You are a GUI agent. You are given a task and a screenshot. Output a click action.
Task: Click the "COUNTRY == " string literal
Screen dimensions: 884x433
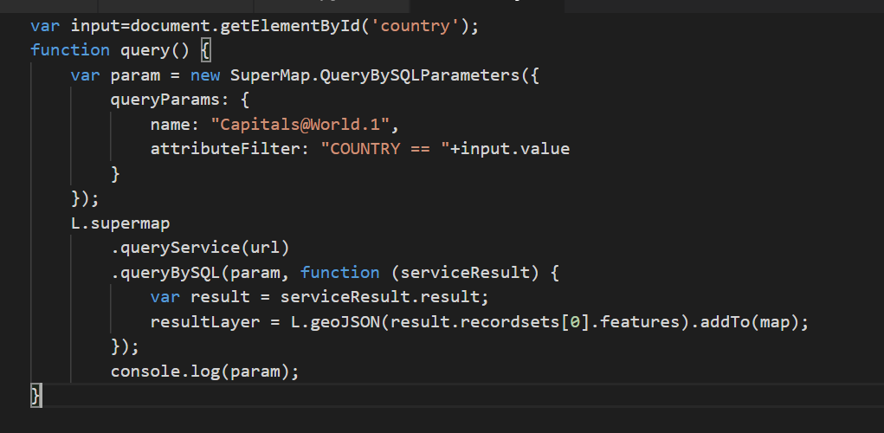pyautogui.click(x=384, y=148)
